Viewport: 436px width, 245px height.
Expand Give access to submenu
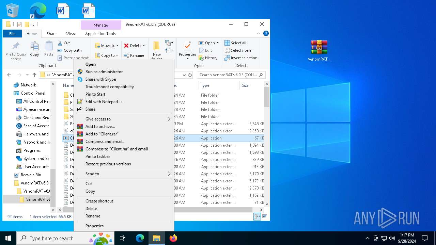(x=124, y=119)
